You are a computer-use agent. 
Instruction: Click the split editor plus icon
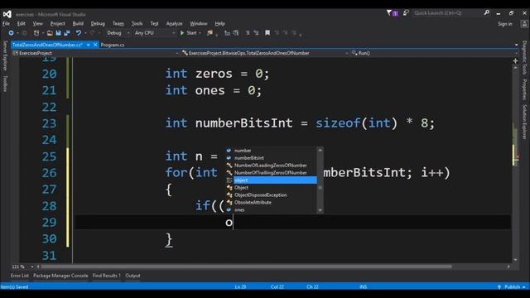tap(515, 60)
